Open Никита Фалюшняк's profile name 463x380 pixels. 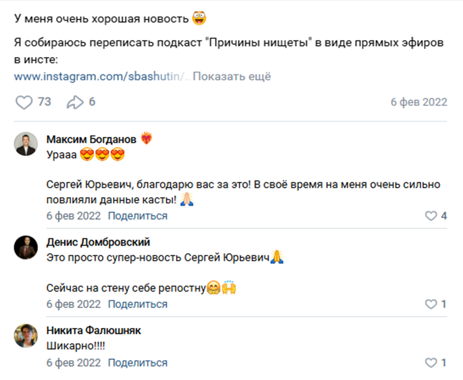click(94, 331)
